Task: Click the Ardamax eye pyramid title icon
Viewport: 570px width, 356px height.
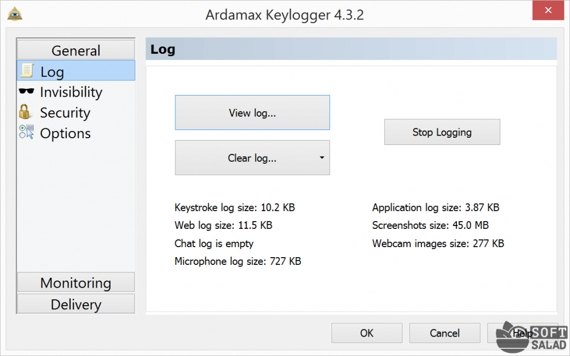Action: click(14, 14)
